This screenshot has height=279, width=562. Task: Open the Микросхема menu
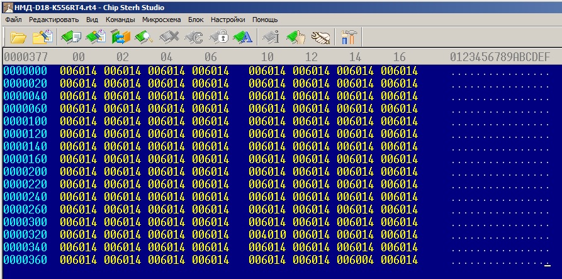tap(162, 20)
